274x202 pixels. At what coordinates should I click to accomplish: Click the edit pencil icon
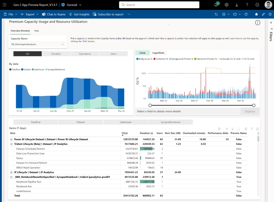tap(263, 14)
